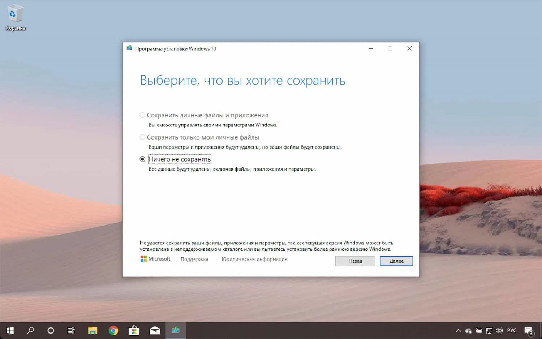Open the volume control in the tray
This screenshot has width=542, height=339.
tap(499, 330)
